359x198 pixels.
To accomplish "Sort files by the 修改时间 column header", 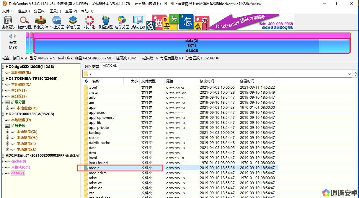I will coord(207,81).
